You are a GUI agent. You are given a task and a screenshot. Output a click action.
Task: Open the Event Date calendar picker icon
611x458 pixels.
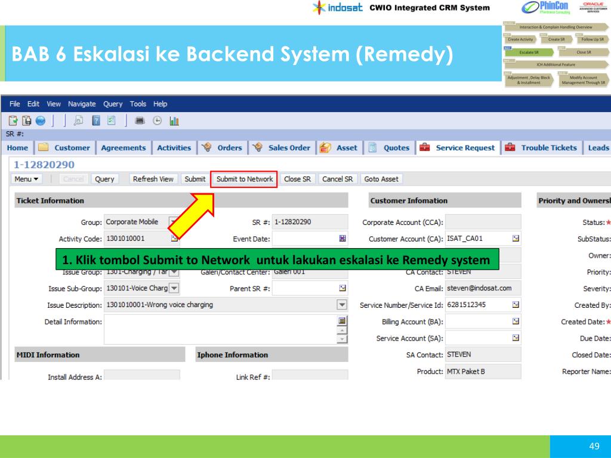pyautogui.click(x=342, y=239)
